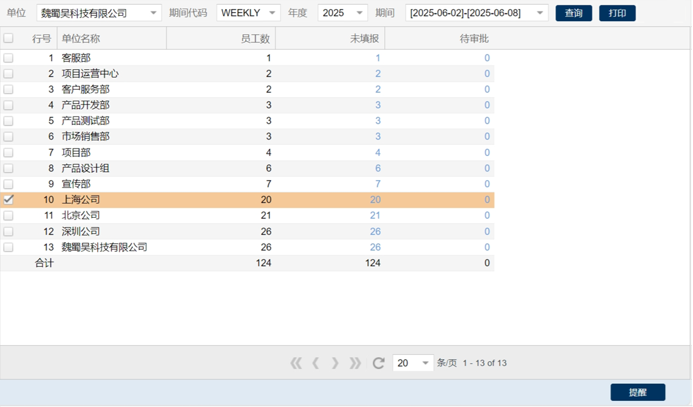Image resolution: width=693 pixels, height=407 pixels.
Task: Go to next page arrow
Action: (335, 363)
